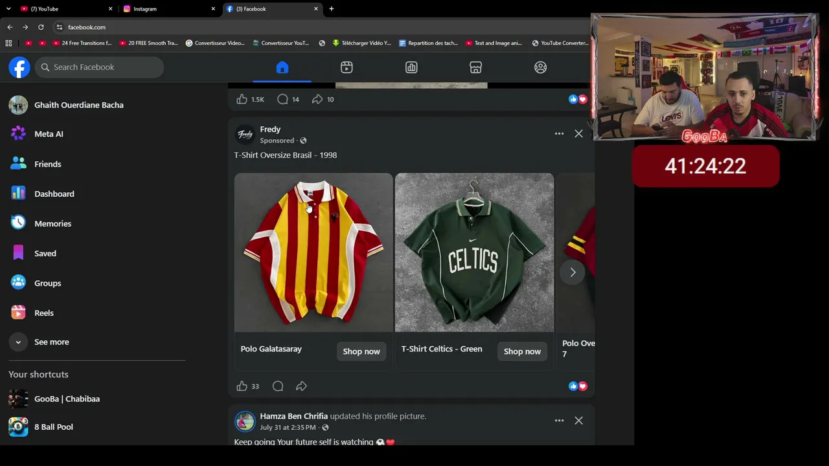Open Hamza Ben Chrifia post options menu
The width and height of the screenshot is (829, 466).
point(559,421)
